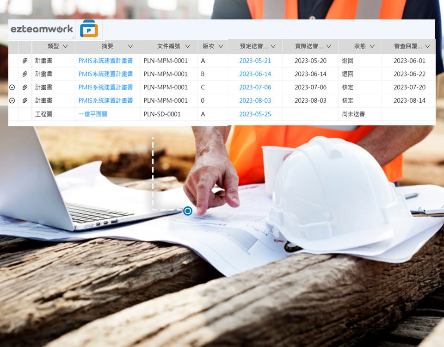
Task: Open attachment paperclip for version 0 plan
Action: (25, 100)
